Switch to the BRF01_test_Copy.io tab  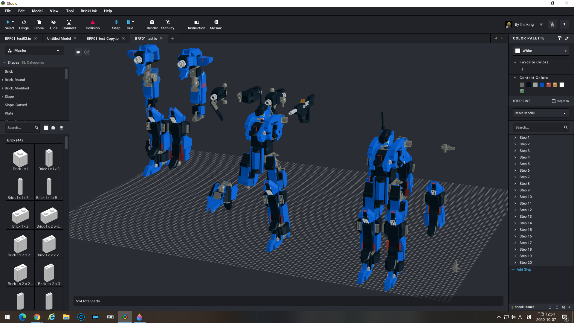[x=103, y=39]
